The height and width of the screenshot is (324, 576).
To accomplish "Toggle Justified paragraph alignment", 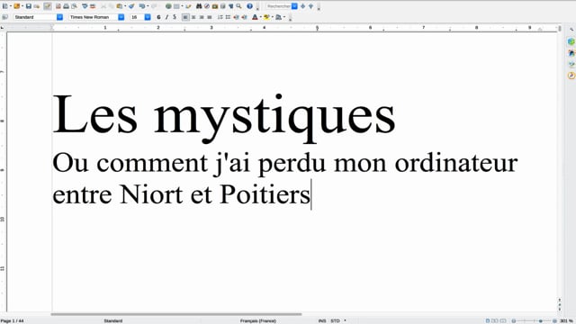I will tap(210, 17).
